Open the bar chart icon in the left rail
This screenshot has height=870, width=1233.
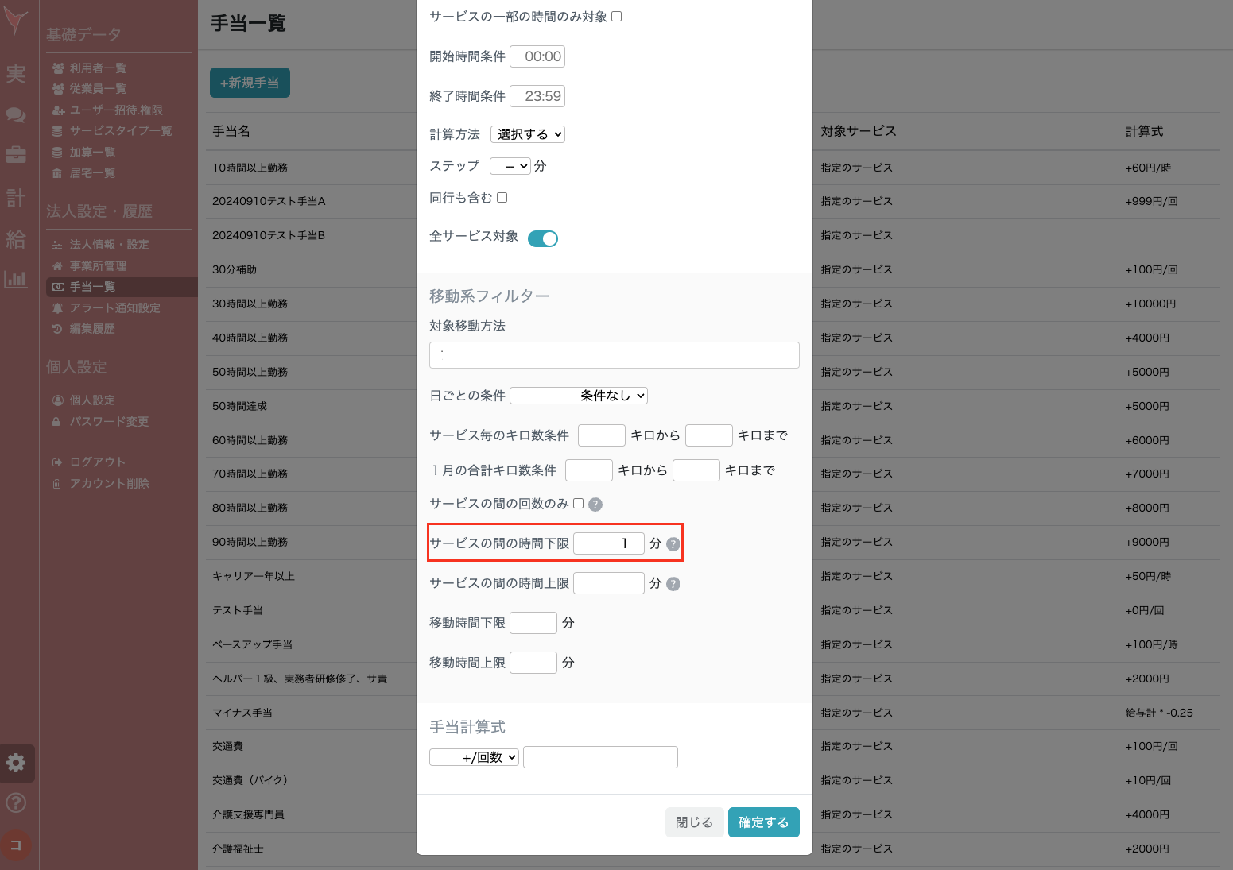click(x=16, y=280)
